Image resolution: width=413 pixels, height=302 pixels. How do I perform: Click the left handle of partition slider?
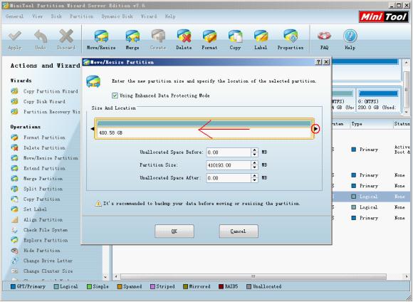coord(93,129)
